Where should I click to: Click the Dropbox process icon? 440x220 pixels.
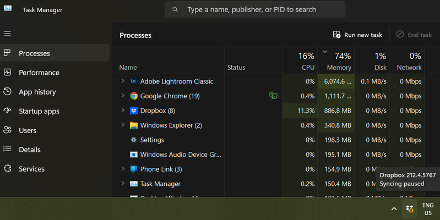click(x=133, y=111)
